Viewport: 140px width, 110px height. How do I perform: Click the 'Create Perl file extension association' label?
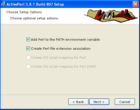tap(61, 49)
